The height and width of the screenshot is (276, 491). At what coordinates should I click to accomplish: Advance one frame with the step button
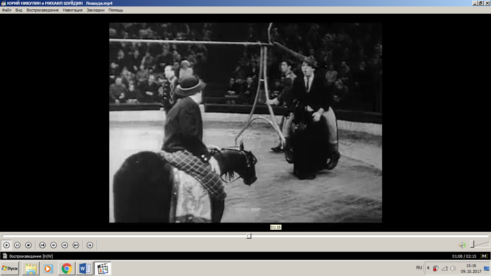(x=90, y=245)
